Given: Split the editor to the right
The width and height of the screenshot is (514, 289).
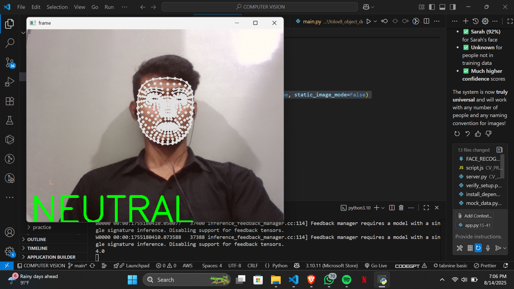Looking at the screenshot, I should click(426, 21).
